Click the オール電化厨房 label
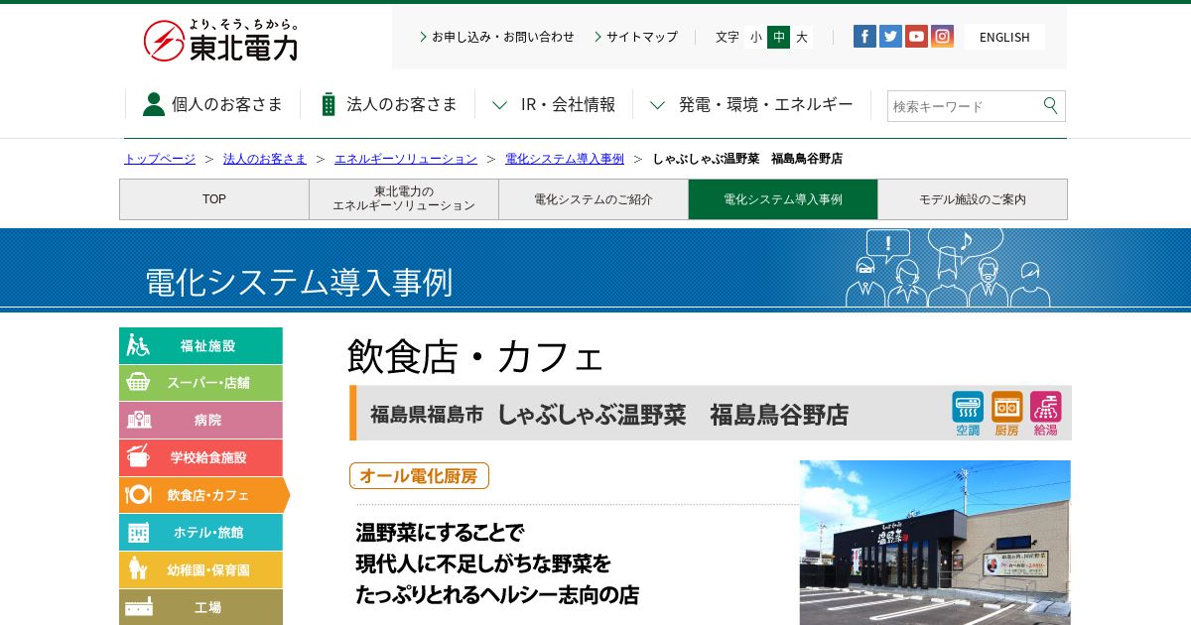 [419, 476]
